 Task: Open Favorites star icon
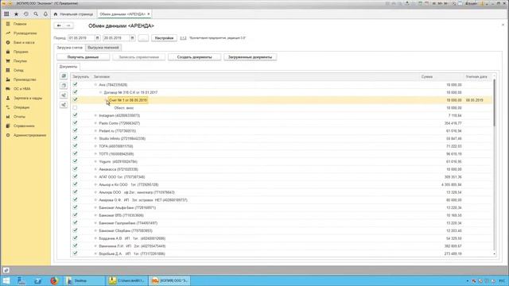click(16, 14)
